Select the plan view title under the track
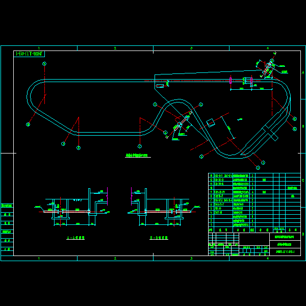Screen dimensions: 306x306 click(x=138, y=156)
